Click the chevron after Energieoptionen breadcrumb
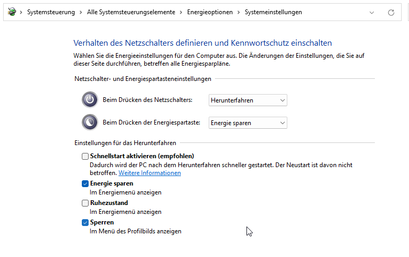 [x=239, y=12]
